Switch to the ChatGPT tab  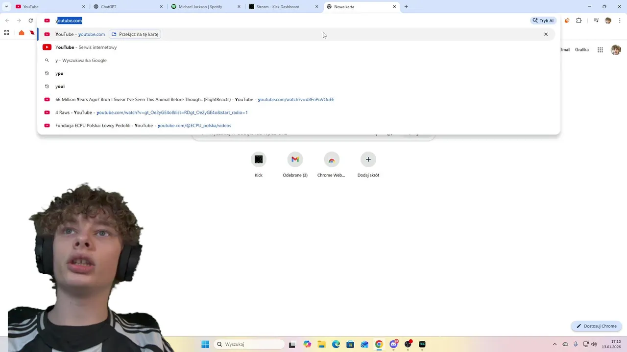[x=128, y=7]
